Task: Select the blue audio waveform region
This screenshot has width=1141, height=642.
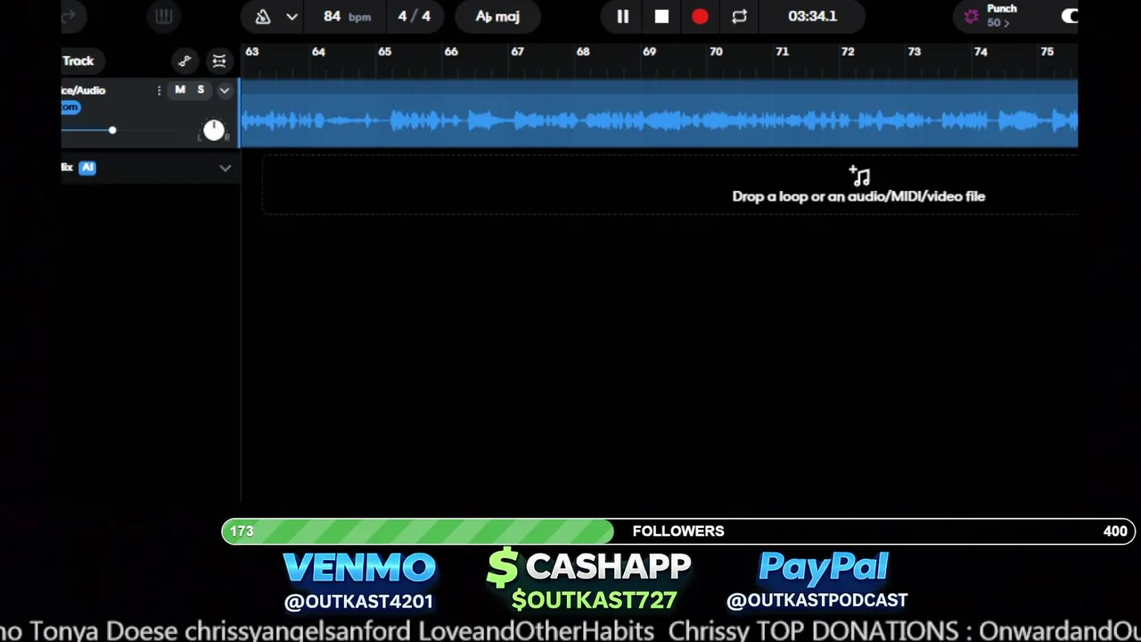Action: pyautogui.click(x=659, y=113)
